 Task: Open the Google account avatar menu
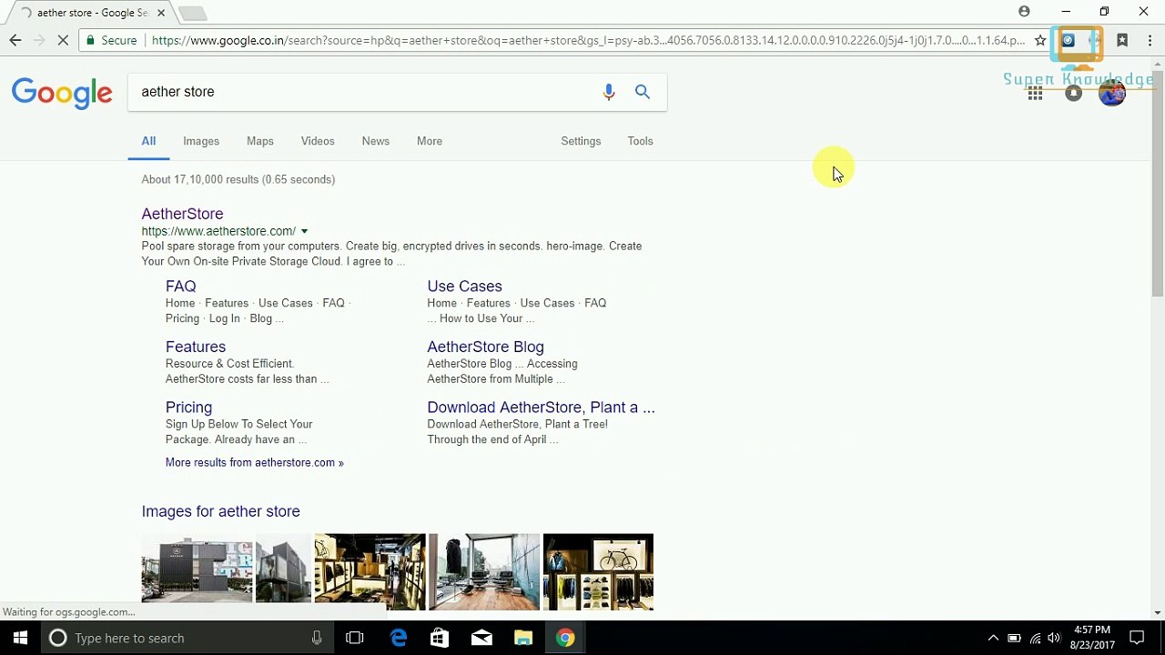coord(1111,93)
